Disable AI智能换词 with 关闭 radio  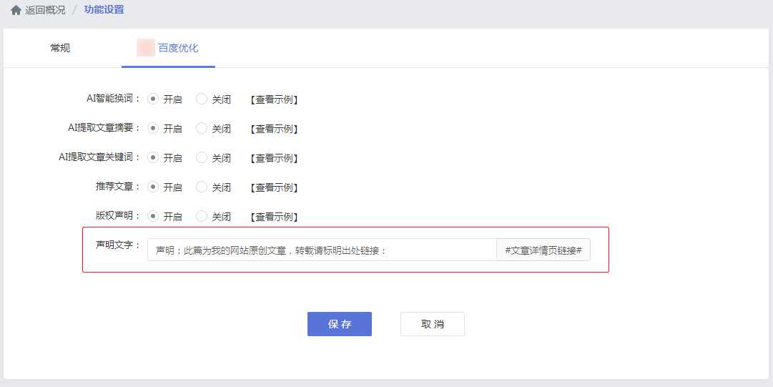click(202, 99)
